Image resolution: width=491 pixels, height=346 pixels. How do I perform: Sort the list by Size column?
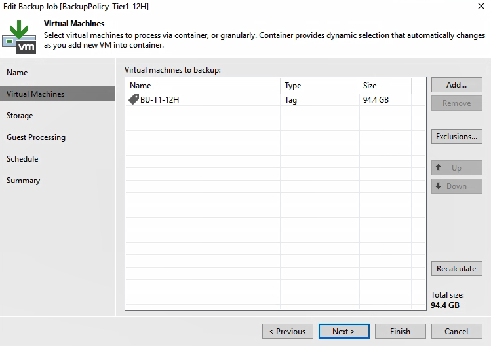click(x=385, y=85)
